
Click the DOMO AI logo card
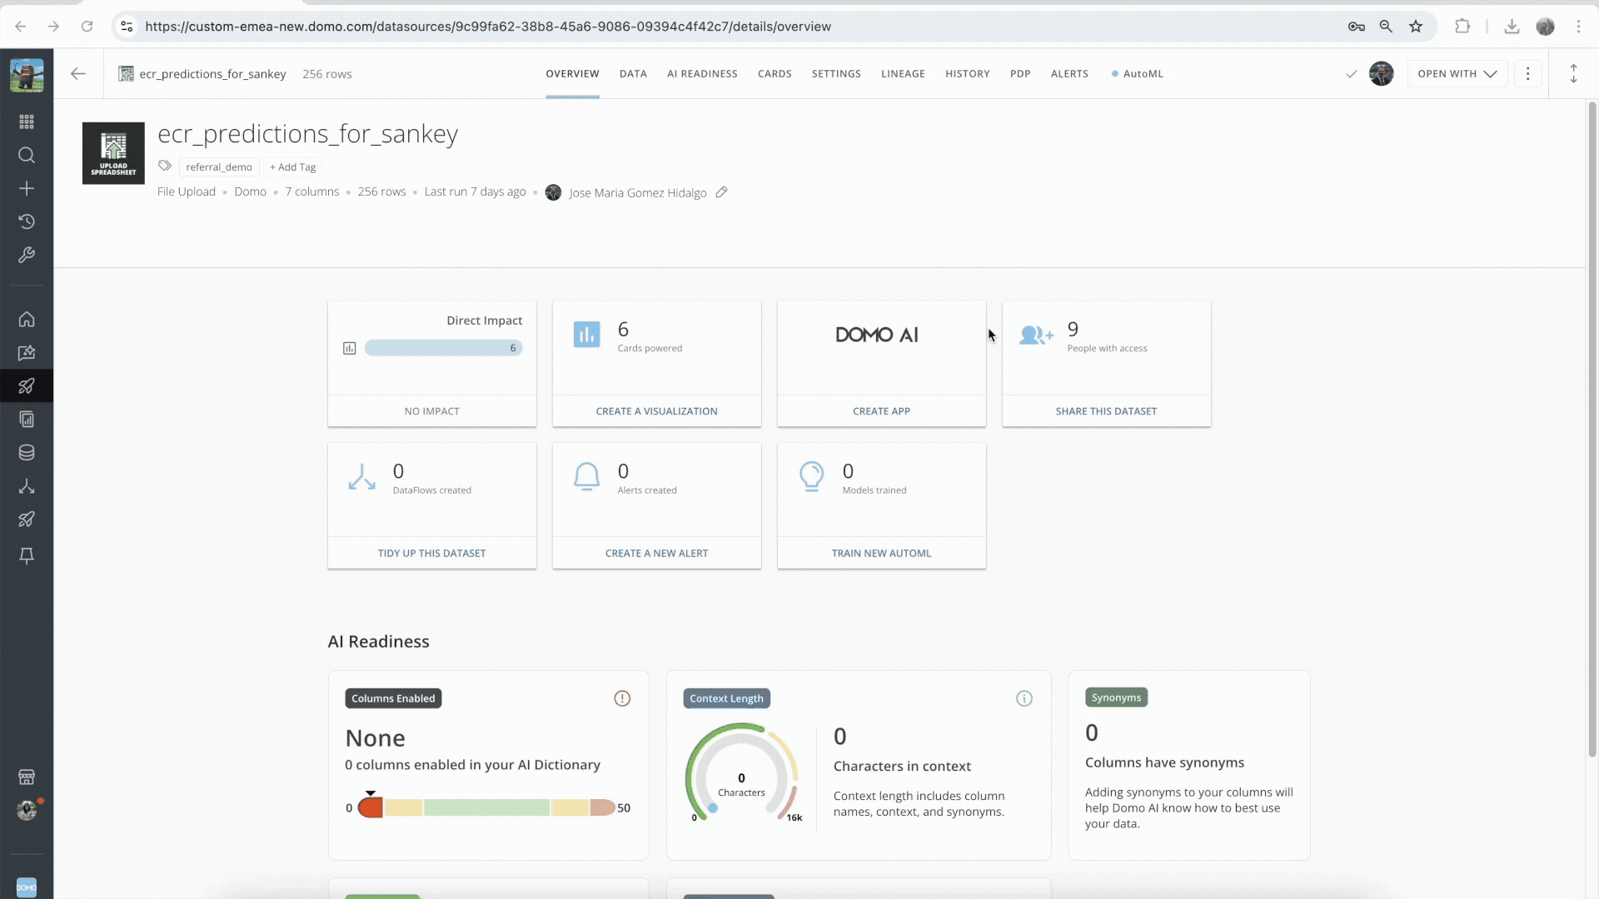click(x=877, y=335)
